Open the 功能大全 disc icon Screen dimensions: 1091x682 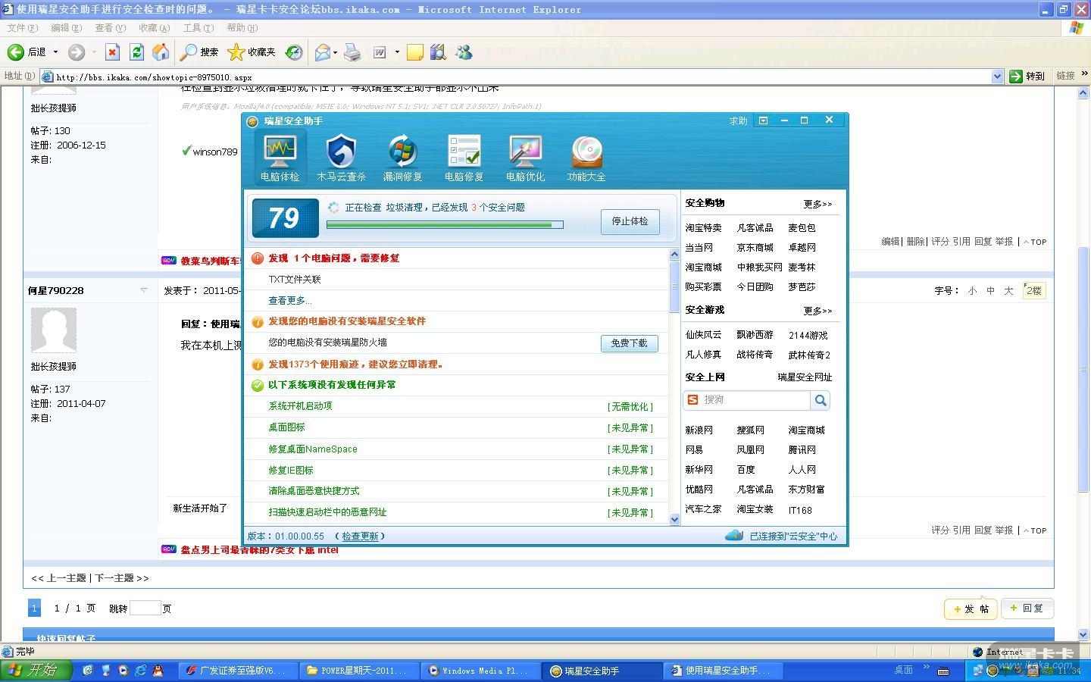point(586,157)
